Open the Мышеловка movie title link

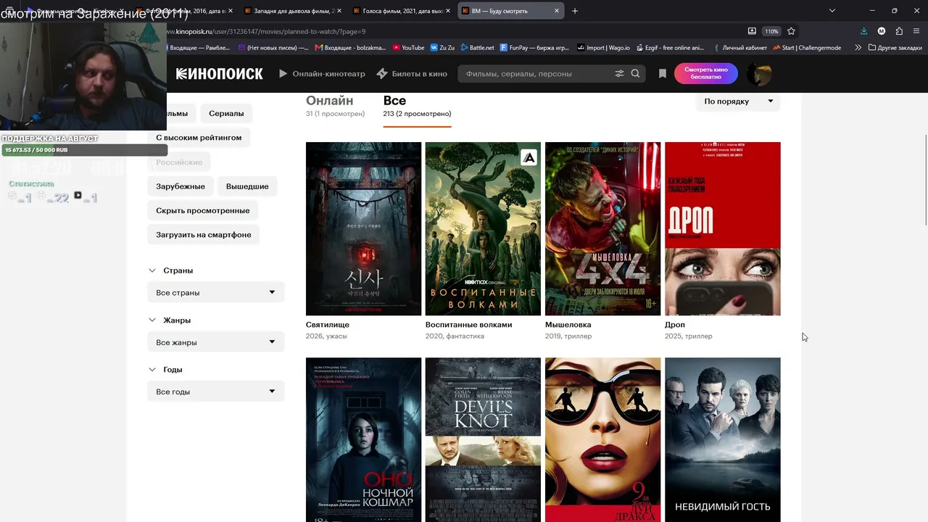[568, 325]
